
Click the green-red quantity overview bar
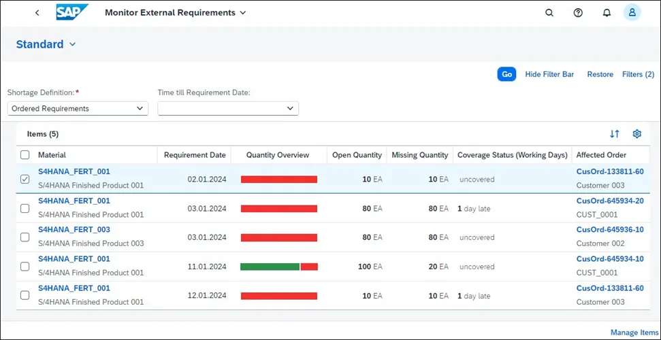(279, 267)
